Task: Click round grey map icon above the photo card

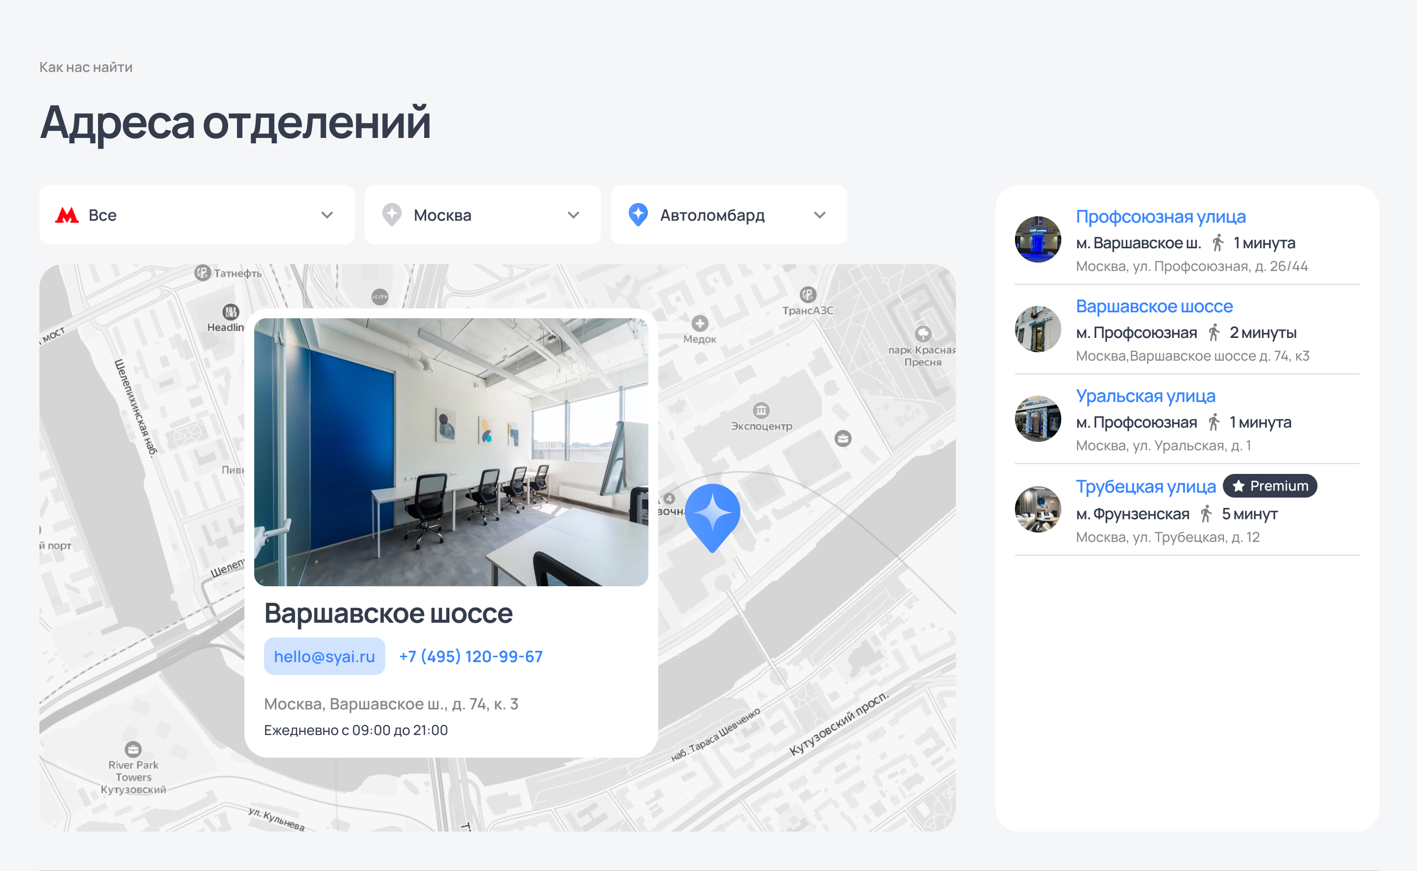Action: click(379, 297)
